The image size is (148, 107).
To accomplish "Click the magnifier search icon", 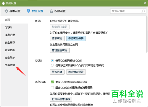I will point(143,11).
